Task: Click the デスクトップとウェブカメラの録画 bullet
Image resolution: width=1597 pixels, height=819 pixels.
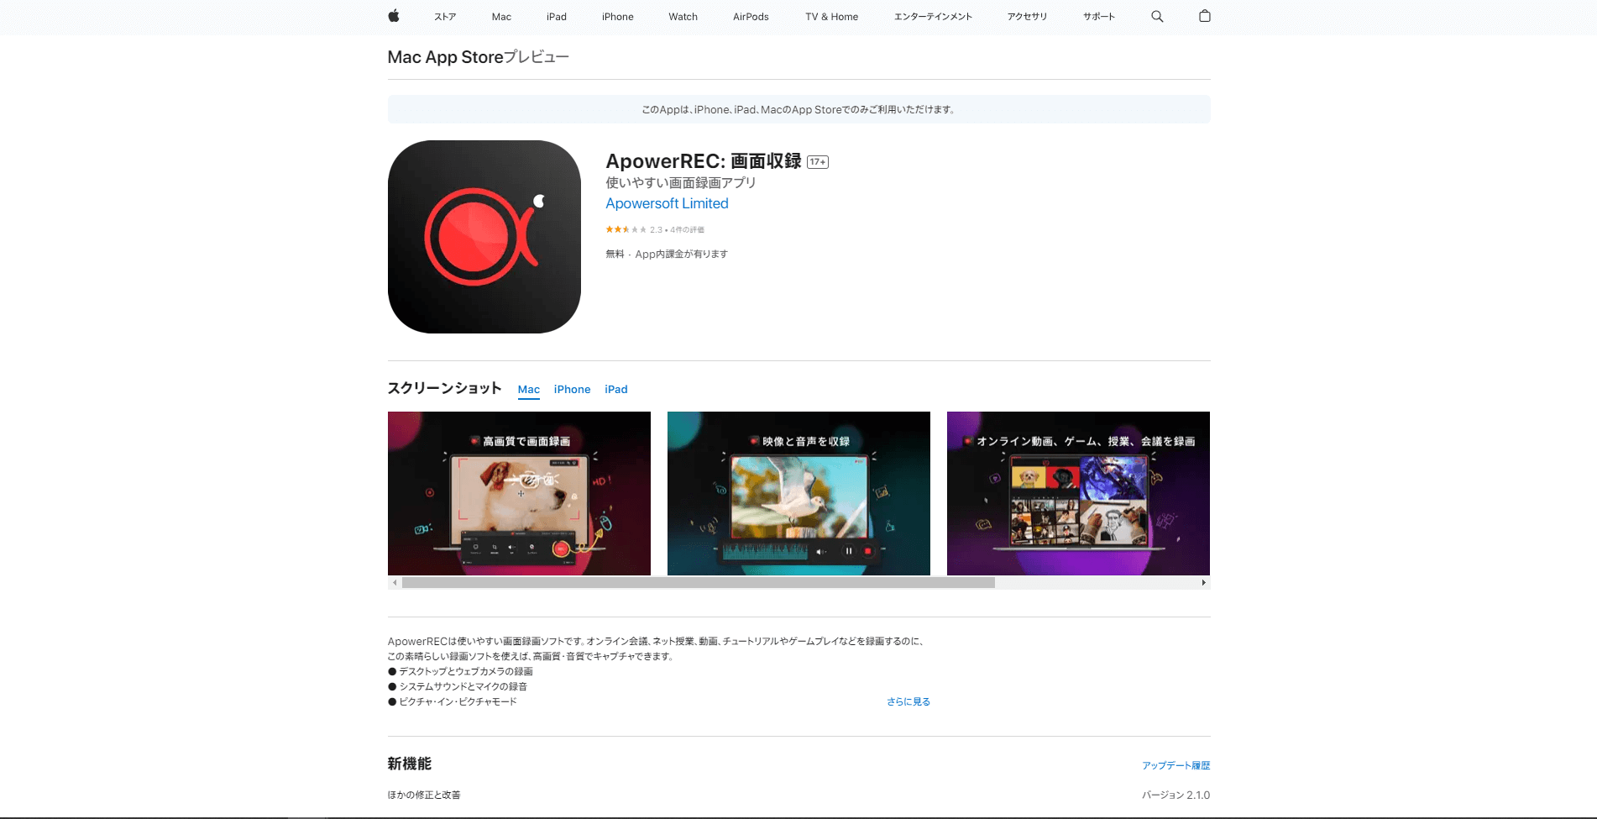Action: click(x=460, y=671)
